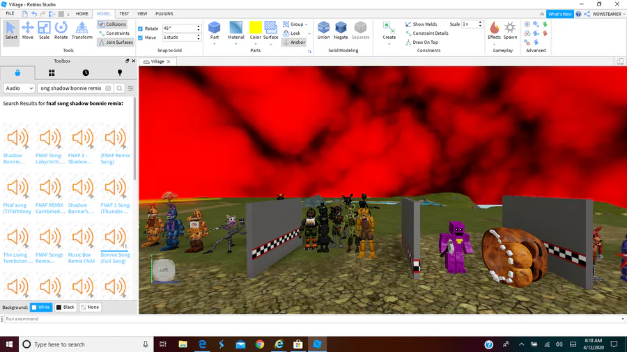Increase the rotate angle stepper
The width and height of the screenshot is (627, 352).
(x=199, y=26)
